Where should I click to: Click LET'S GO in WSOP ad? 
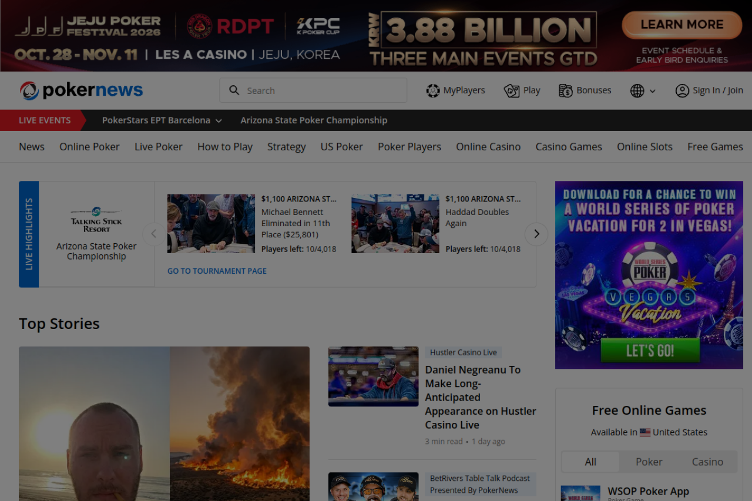[650, 351]
